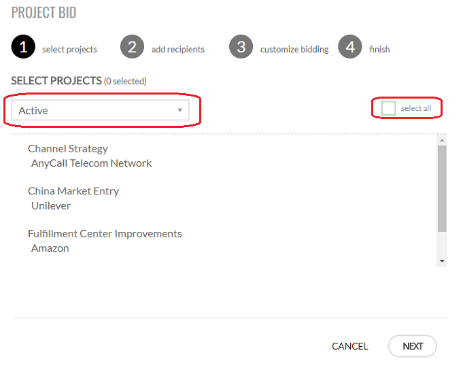The image size is (463, 372).
Task: Click the Amazon client name
Action: point(50,248)
